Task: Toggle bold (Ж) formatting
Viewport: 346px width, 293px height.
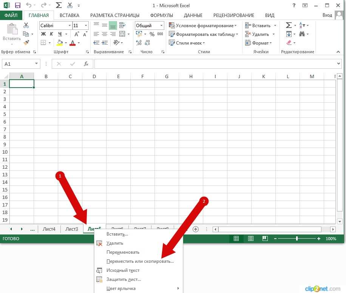Action: (43, 34)
